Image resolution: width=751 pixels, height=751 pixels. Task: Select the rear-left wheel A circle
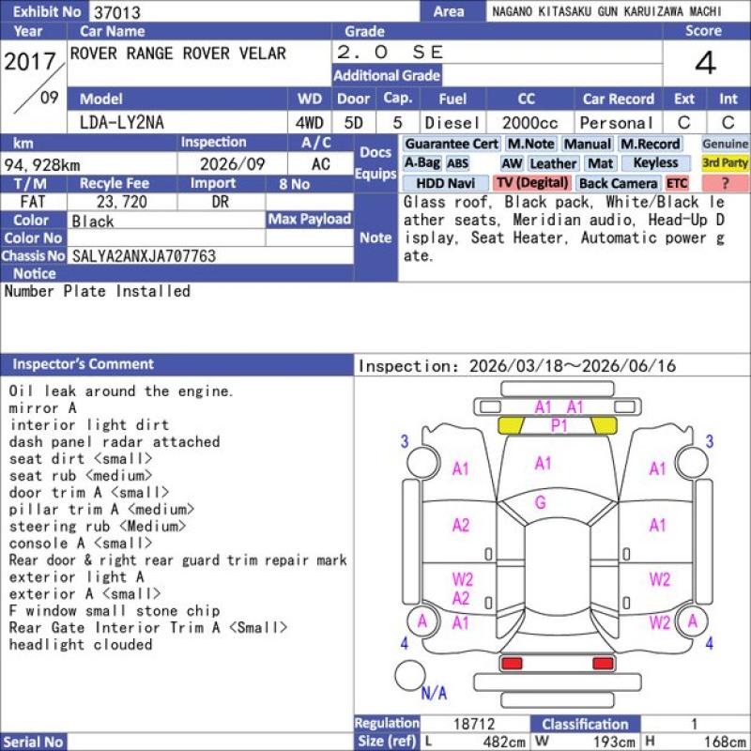[422, 621]
